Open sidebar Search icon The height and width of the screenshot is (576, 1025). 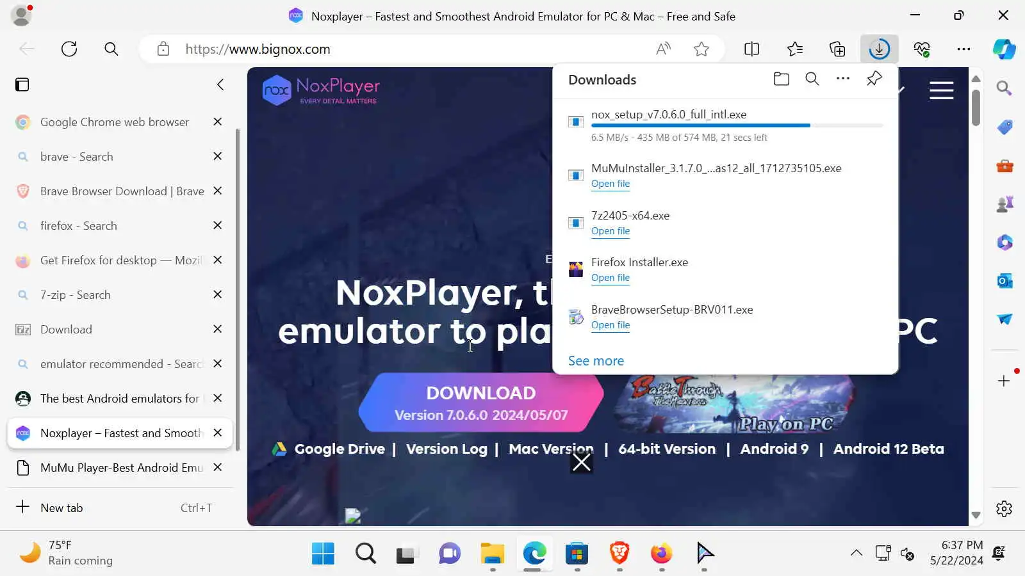[x=1004, y=88]
